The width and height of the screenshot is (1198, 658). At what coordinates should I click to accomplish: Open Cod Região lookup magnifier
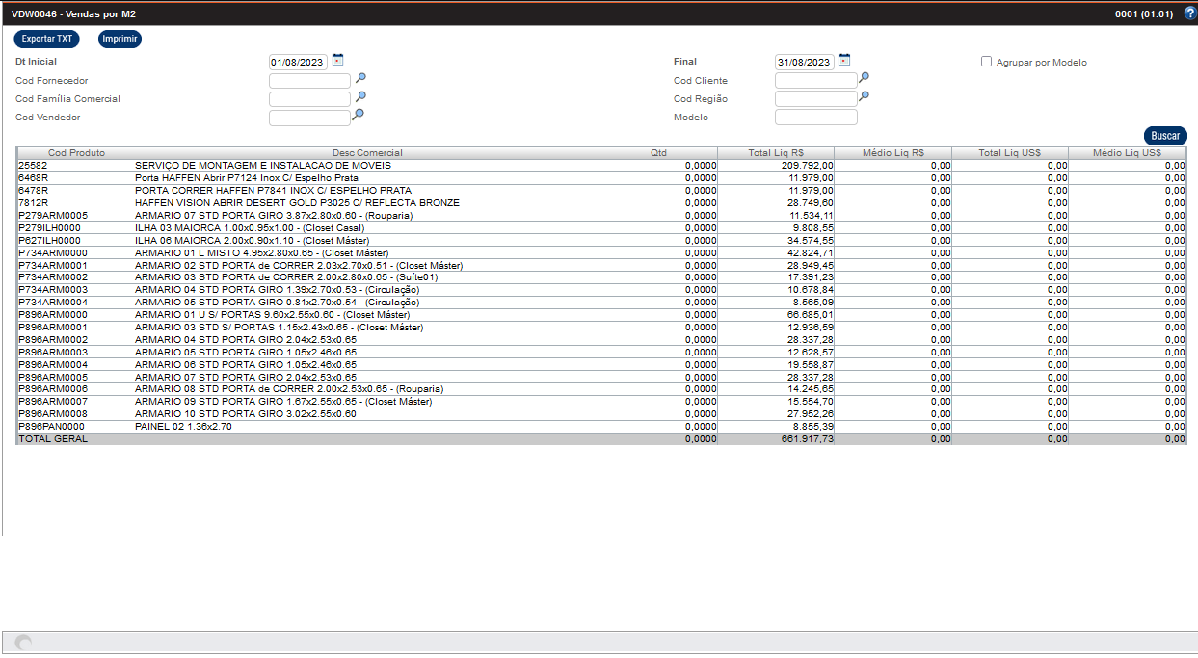865,97
